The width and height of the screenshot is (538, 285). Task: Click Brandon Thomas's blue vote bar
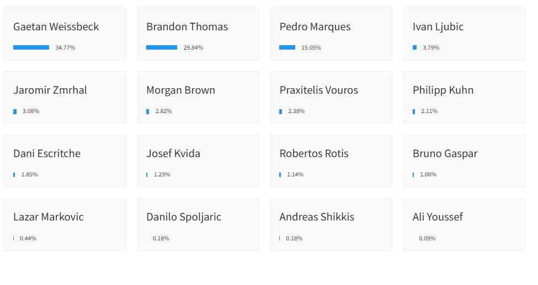tap(162, 47)
